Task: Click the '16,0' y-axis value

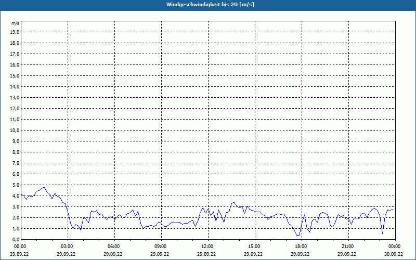Action: pyautogui.click(x=15, y=64)
